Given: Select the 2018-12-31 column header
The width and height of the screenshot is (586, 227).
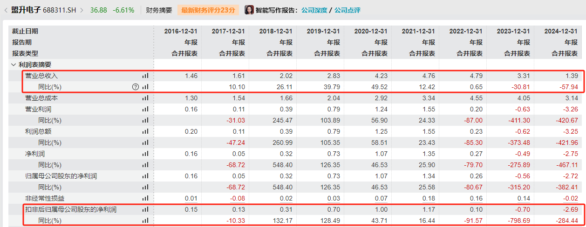Looking at the screenshot, I should pos(276,31).
